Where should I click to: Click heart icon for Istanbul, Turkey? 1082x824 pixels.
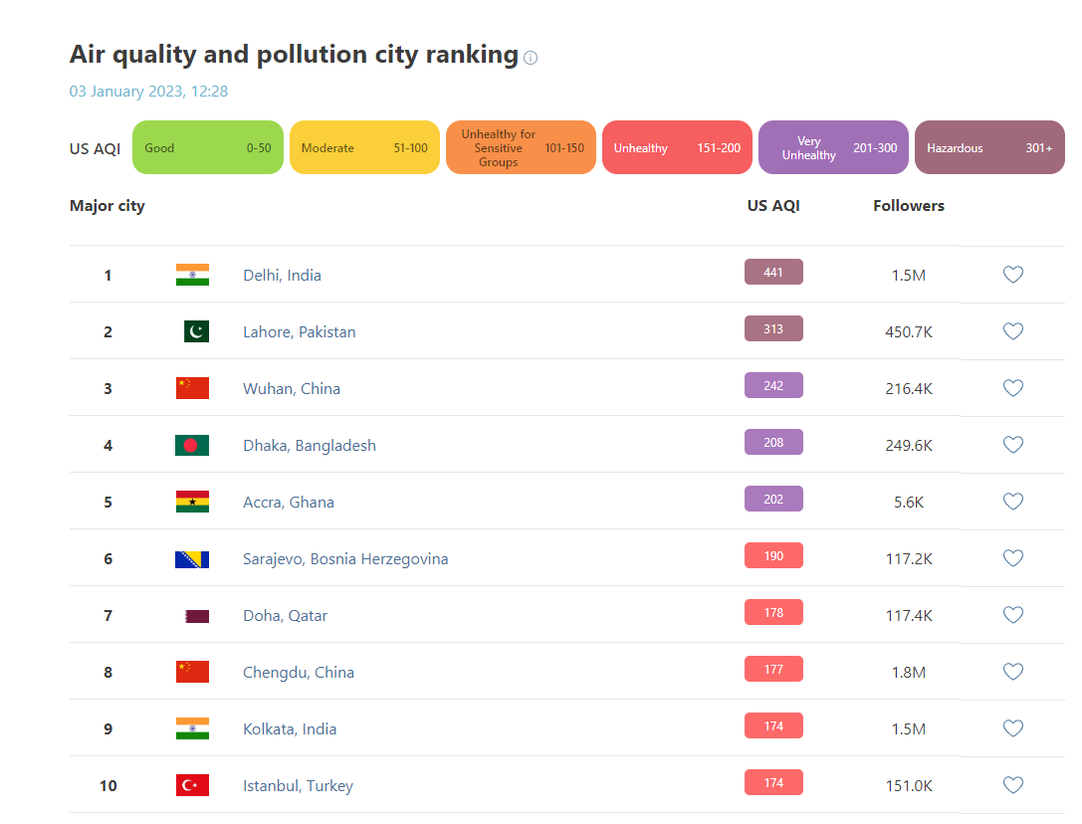[x=1012, y=785]
